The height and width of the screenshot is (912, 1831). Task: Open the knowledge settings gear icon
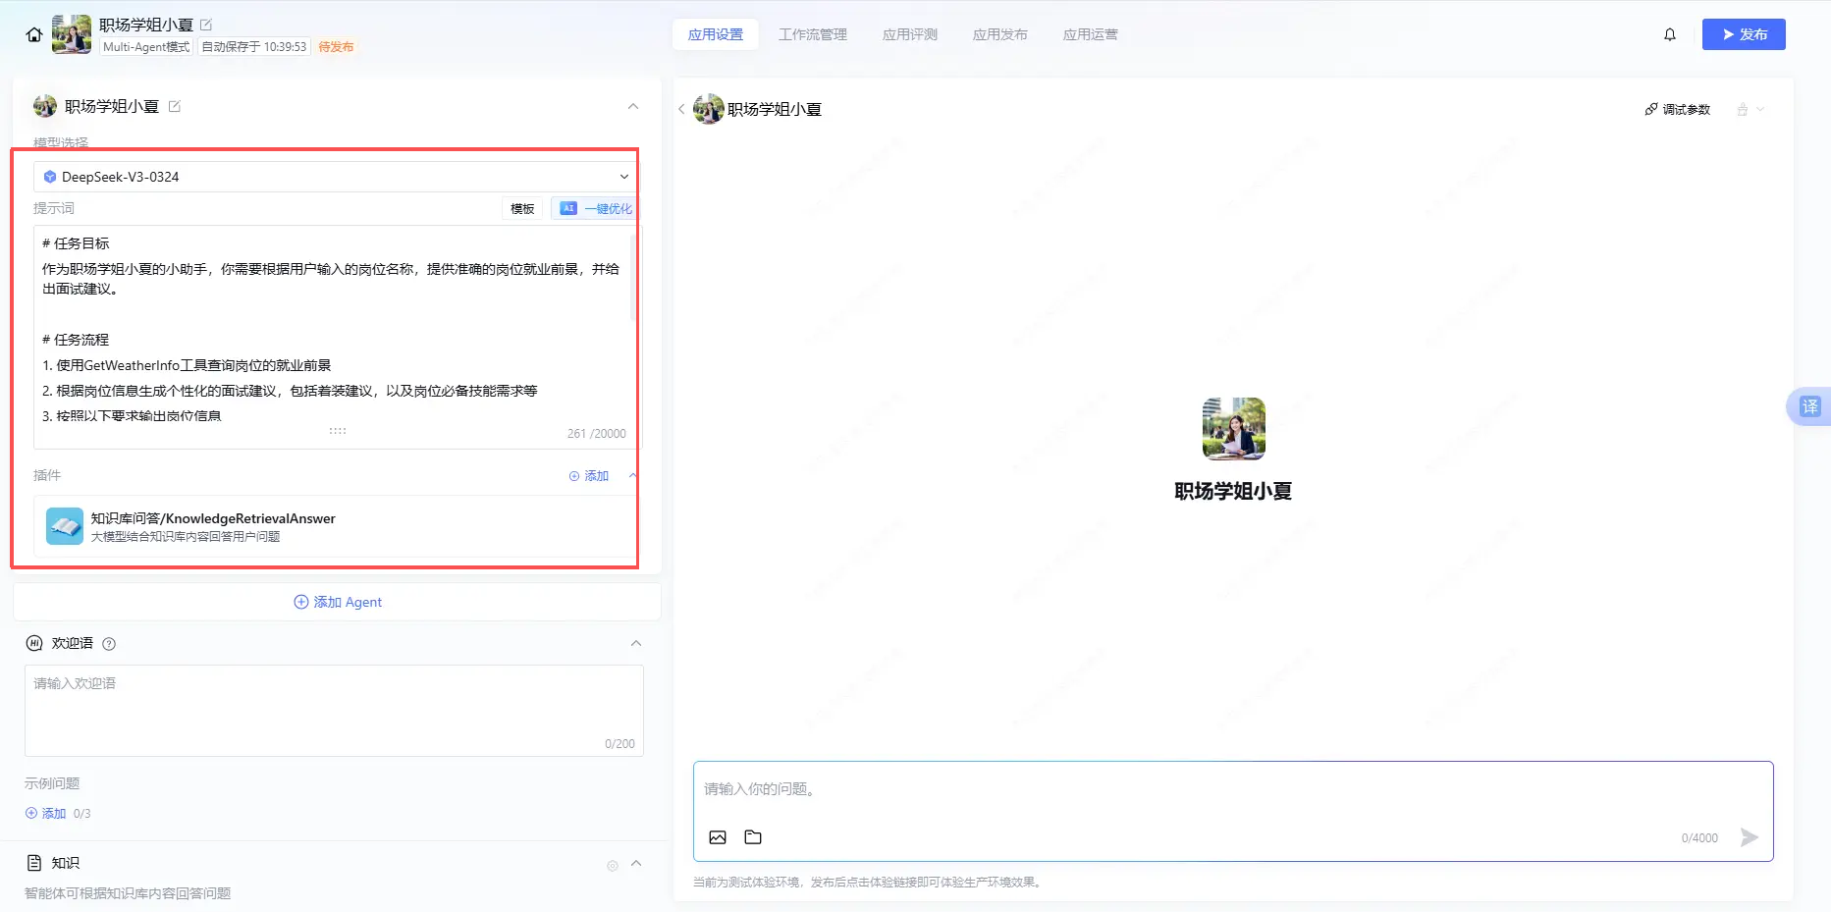(613, 865)
